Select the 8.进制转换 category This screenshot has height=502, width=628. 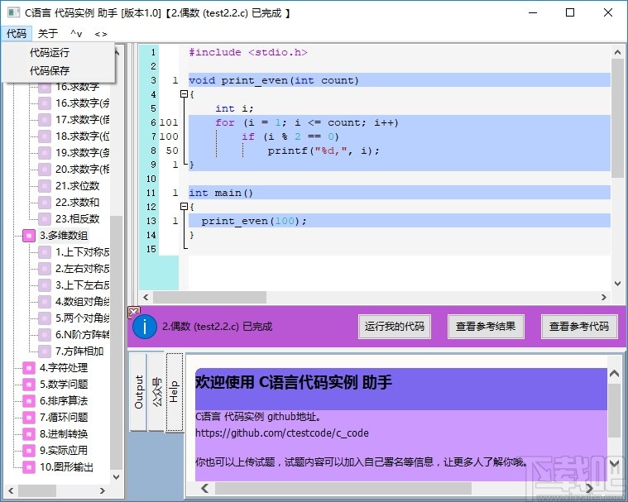coord(64,434)
